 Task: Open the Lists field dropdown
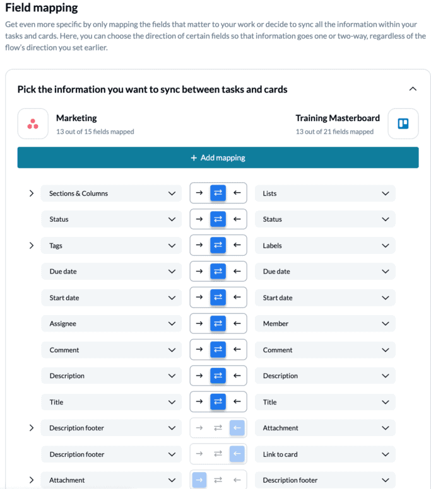tap(325, 193)
